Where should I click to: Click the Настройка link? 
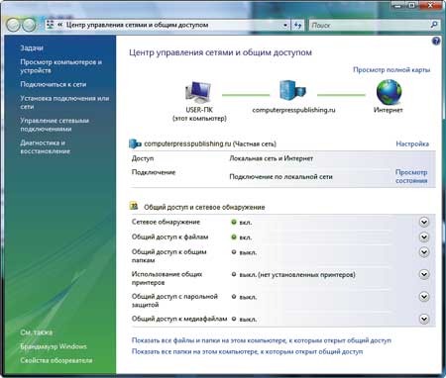tap(412, 143)
